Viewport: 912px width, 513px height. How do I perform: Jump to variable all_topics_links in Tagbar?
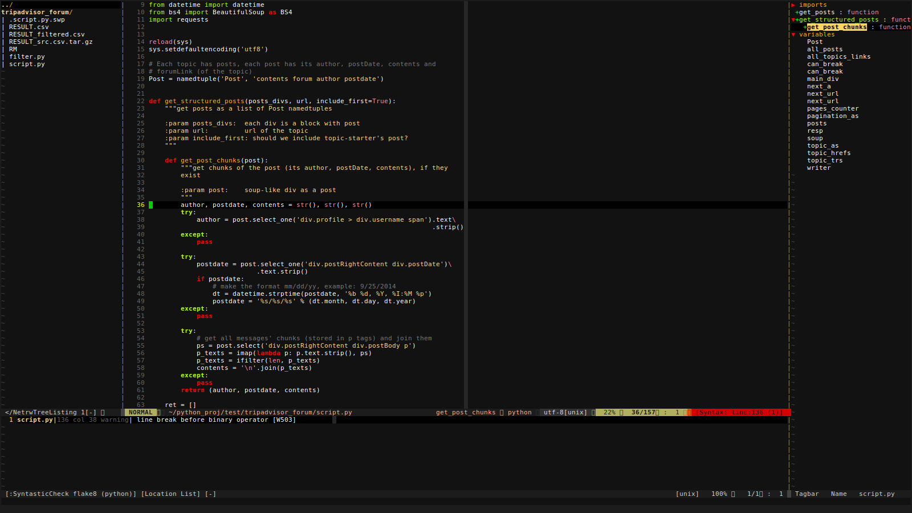coord(838,56)
